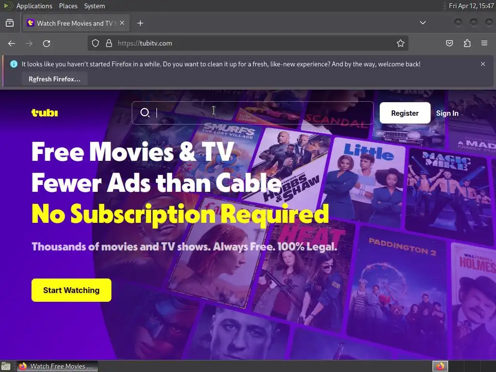Expand the list all tabs chevron

coord(422,23)
